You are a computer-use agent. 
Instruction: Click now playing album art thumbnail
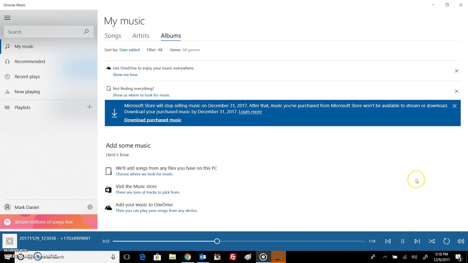point(10,241)
